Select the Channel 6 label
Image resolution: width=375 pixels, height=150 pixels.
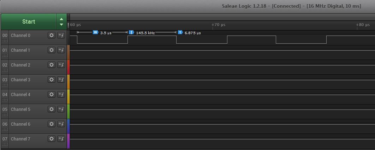click(x=20, y=124)
